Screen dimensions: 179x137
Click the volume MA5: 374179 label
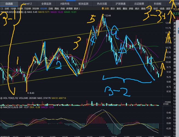[x=44, y=98]
